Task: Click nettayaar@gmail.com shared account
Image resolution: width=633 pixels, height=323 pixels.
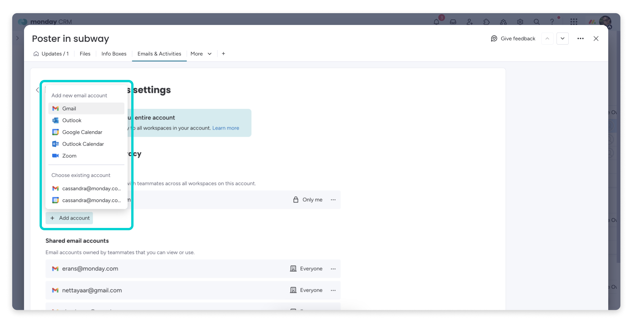Action: (x=92, y=290)
